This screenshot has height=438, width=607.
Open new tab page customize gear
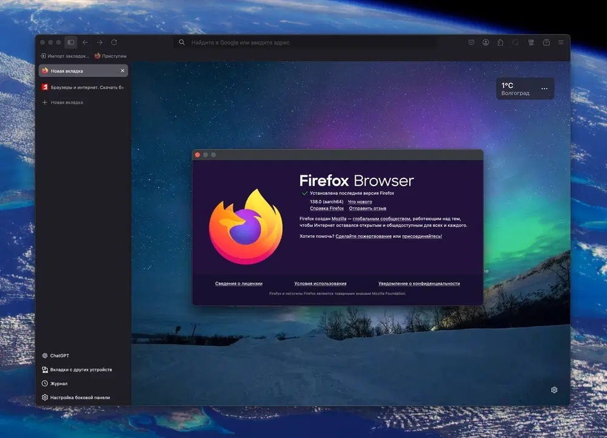(x=554, y=390)
